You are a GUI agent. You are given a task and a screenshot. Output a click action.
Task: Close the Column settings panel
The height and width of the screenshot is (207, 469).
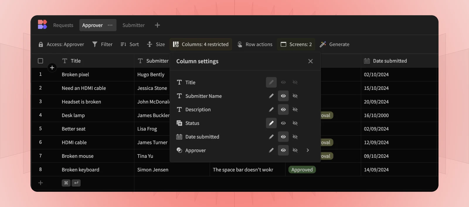pos(310,61)
